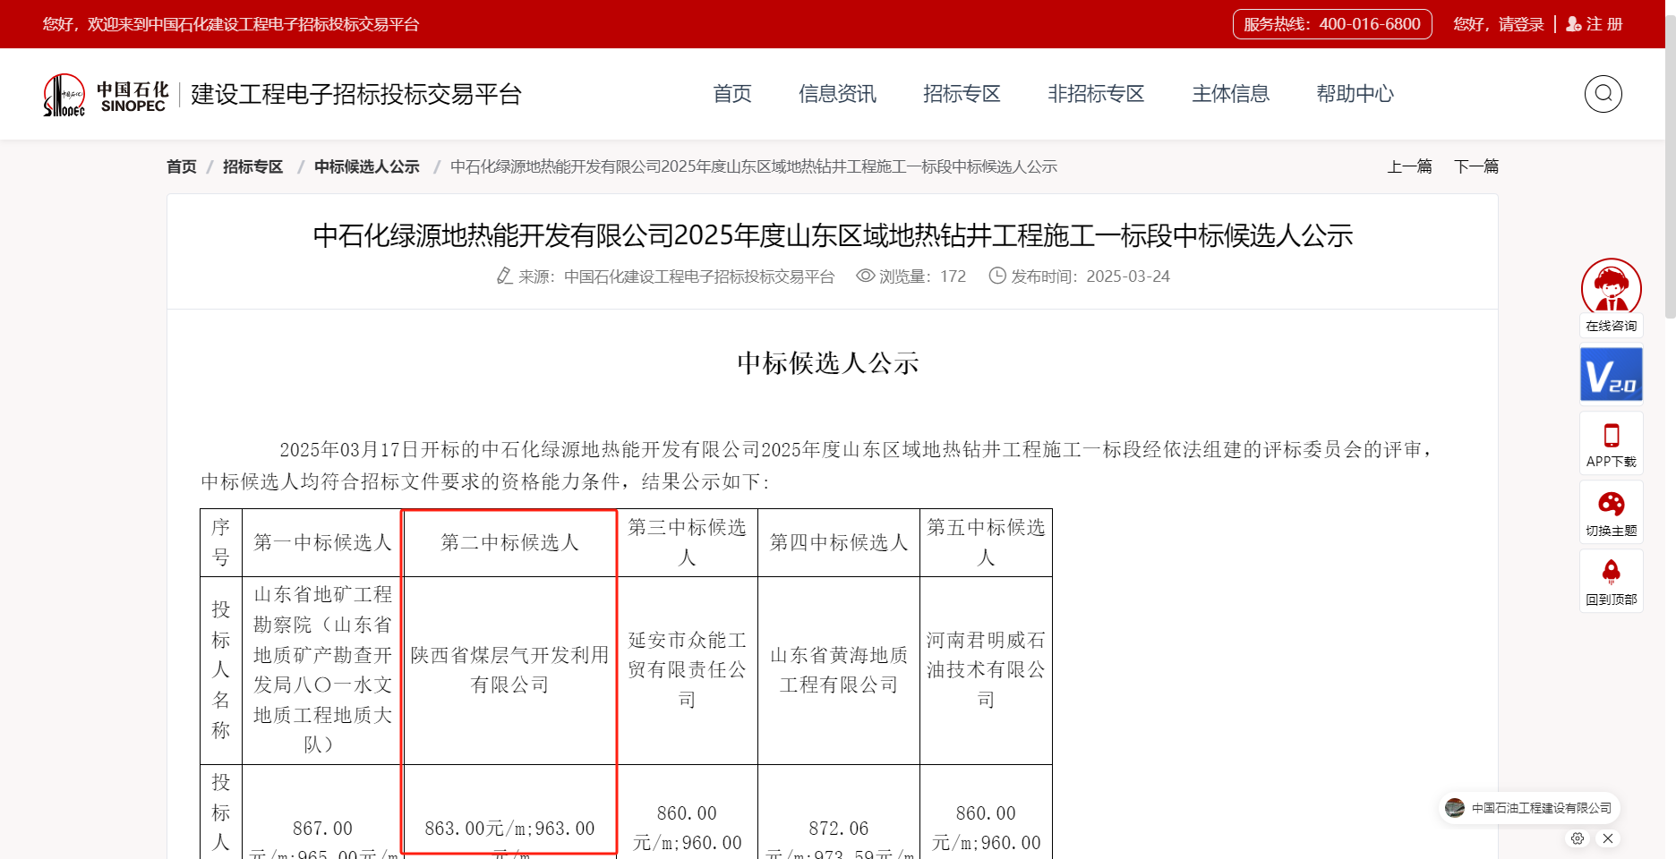
Task: Open the 信息资讯 menu
Action: [837, 94]
